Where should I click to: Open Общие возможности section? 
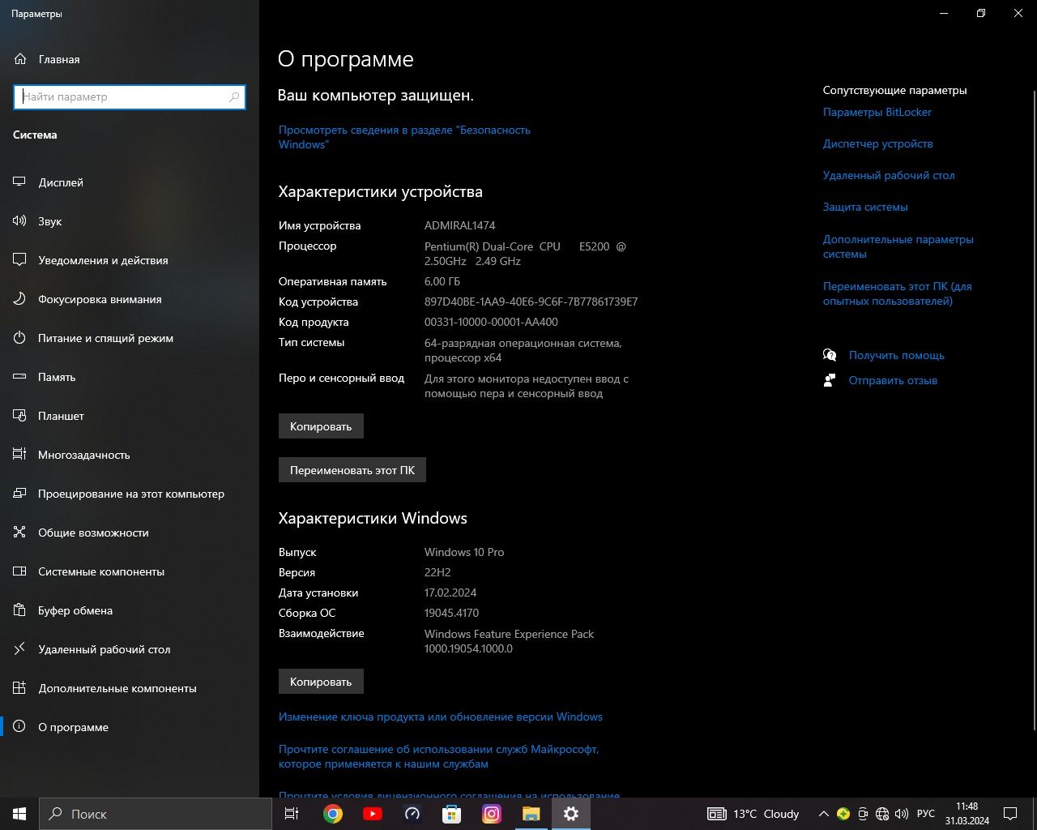[130, 533]
